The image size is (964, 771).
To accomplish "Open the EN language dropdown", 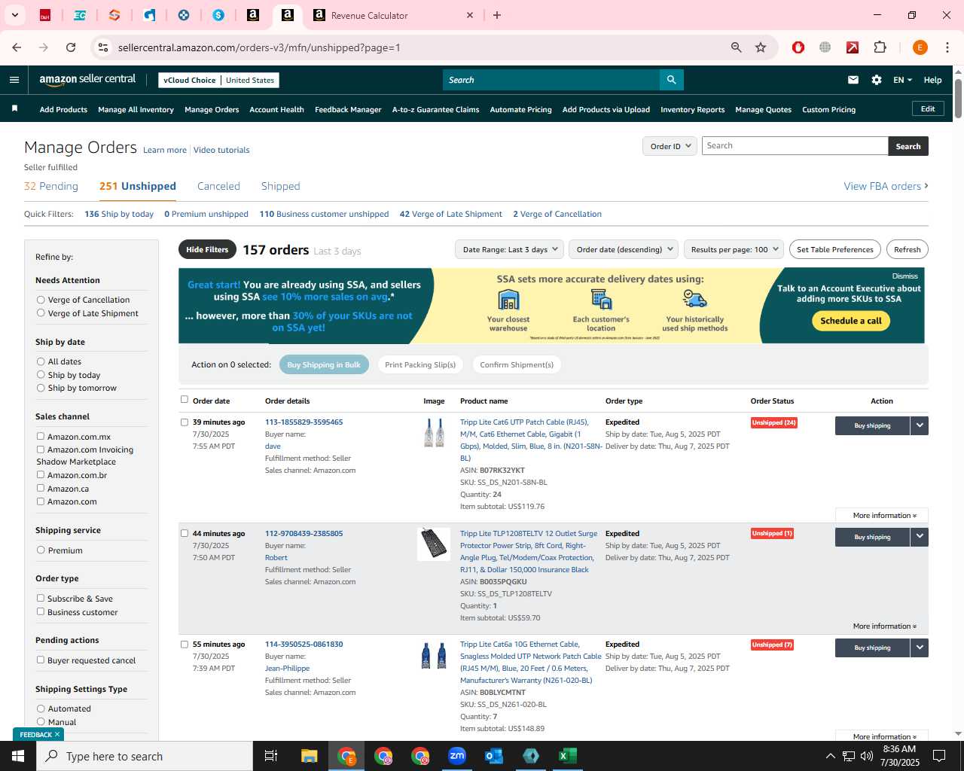I will [902, 80].
